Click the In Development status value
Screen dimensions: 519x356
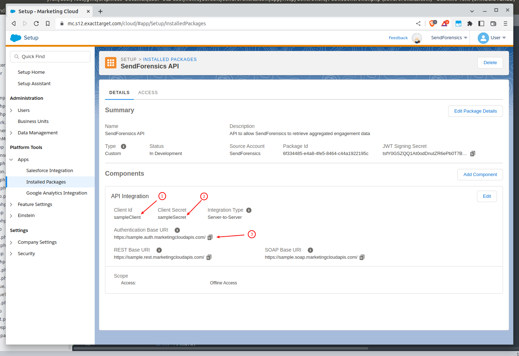(x=166, y=154)
